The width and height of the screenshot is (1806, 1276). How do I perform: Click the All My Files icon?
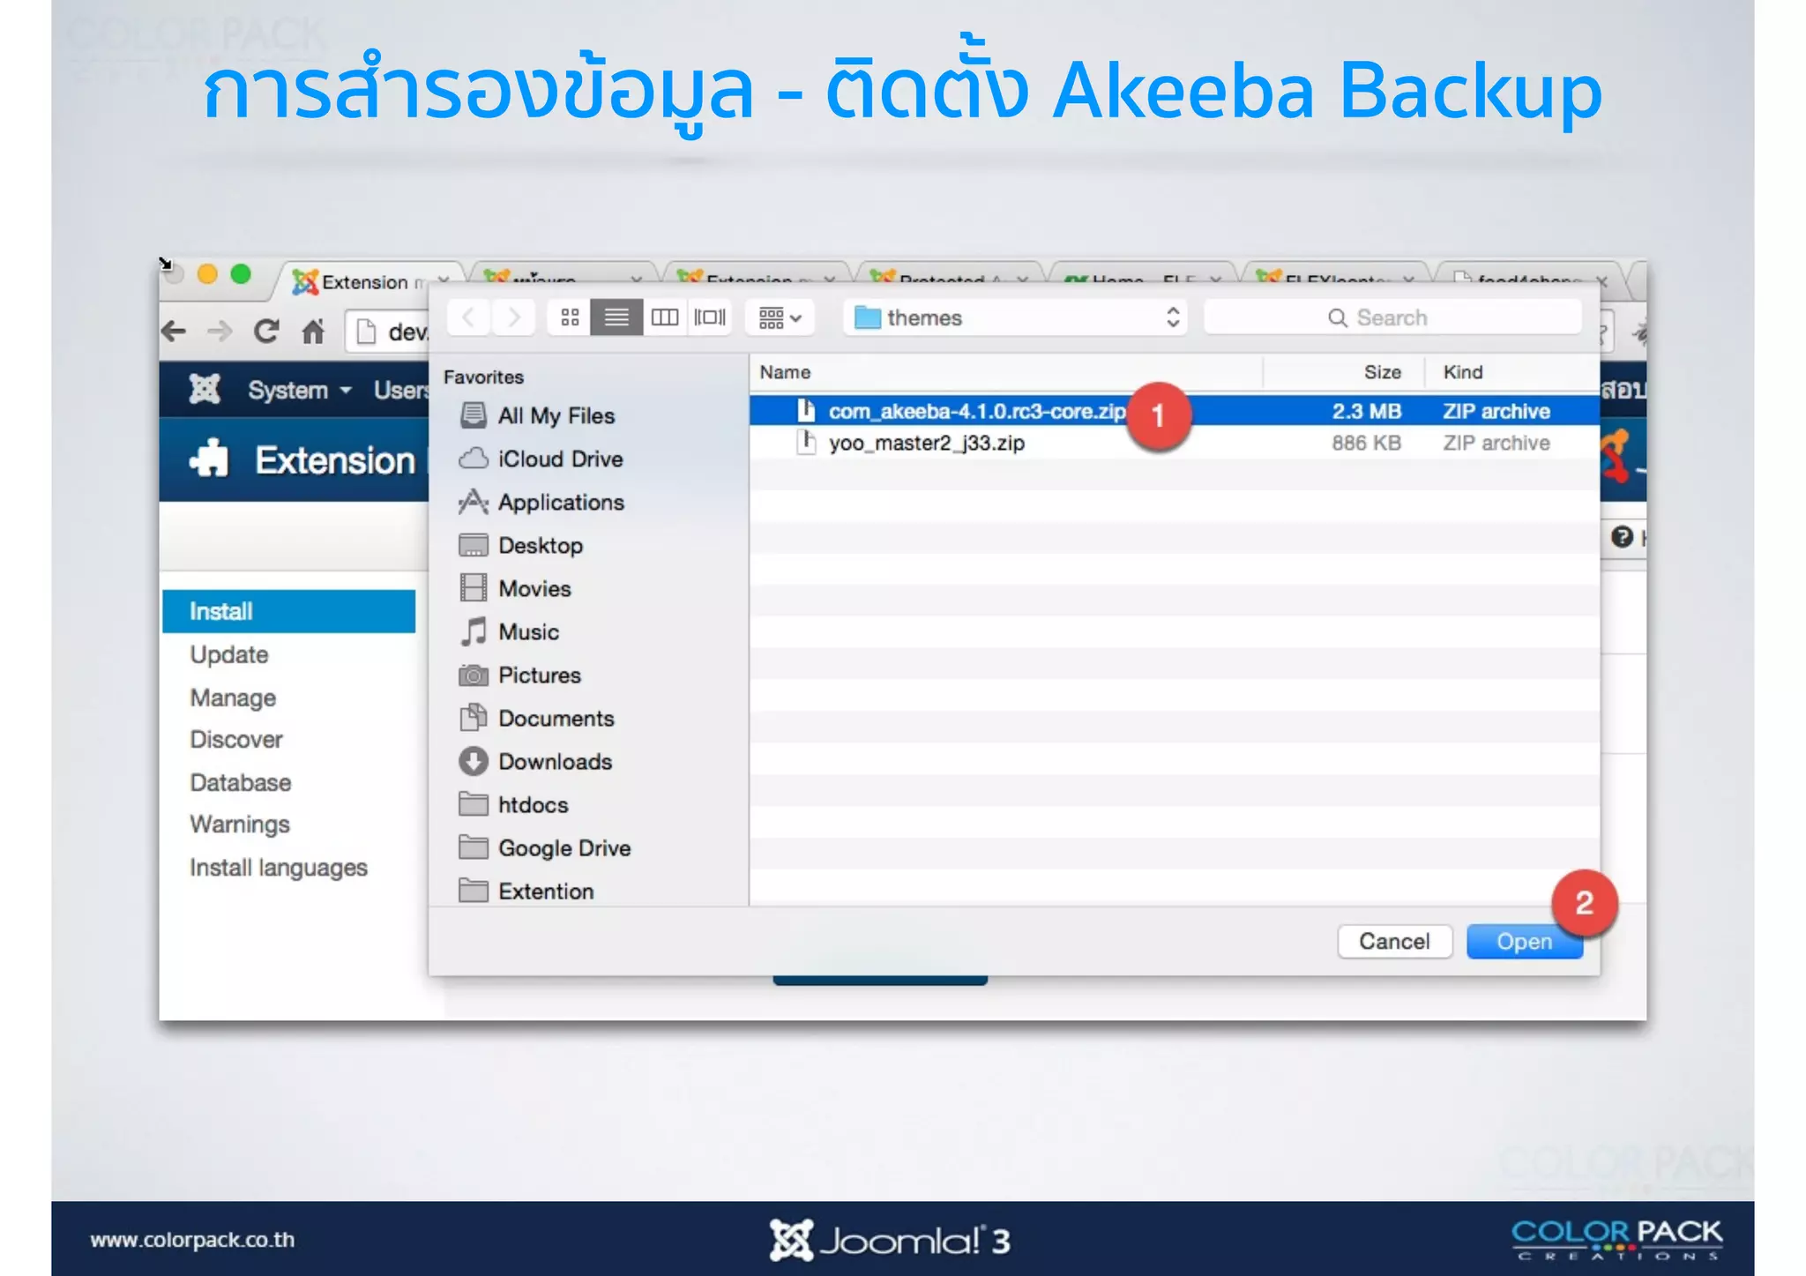point(474,415)
